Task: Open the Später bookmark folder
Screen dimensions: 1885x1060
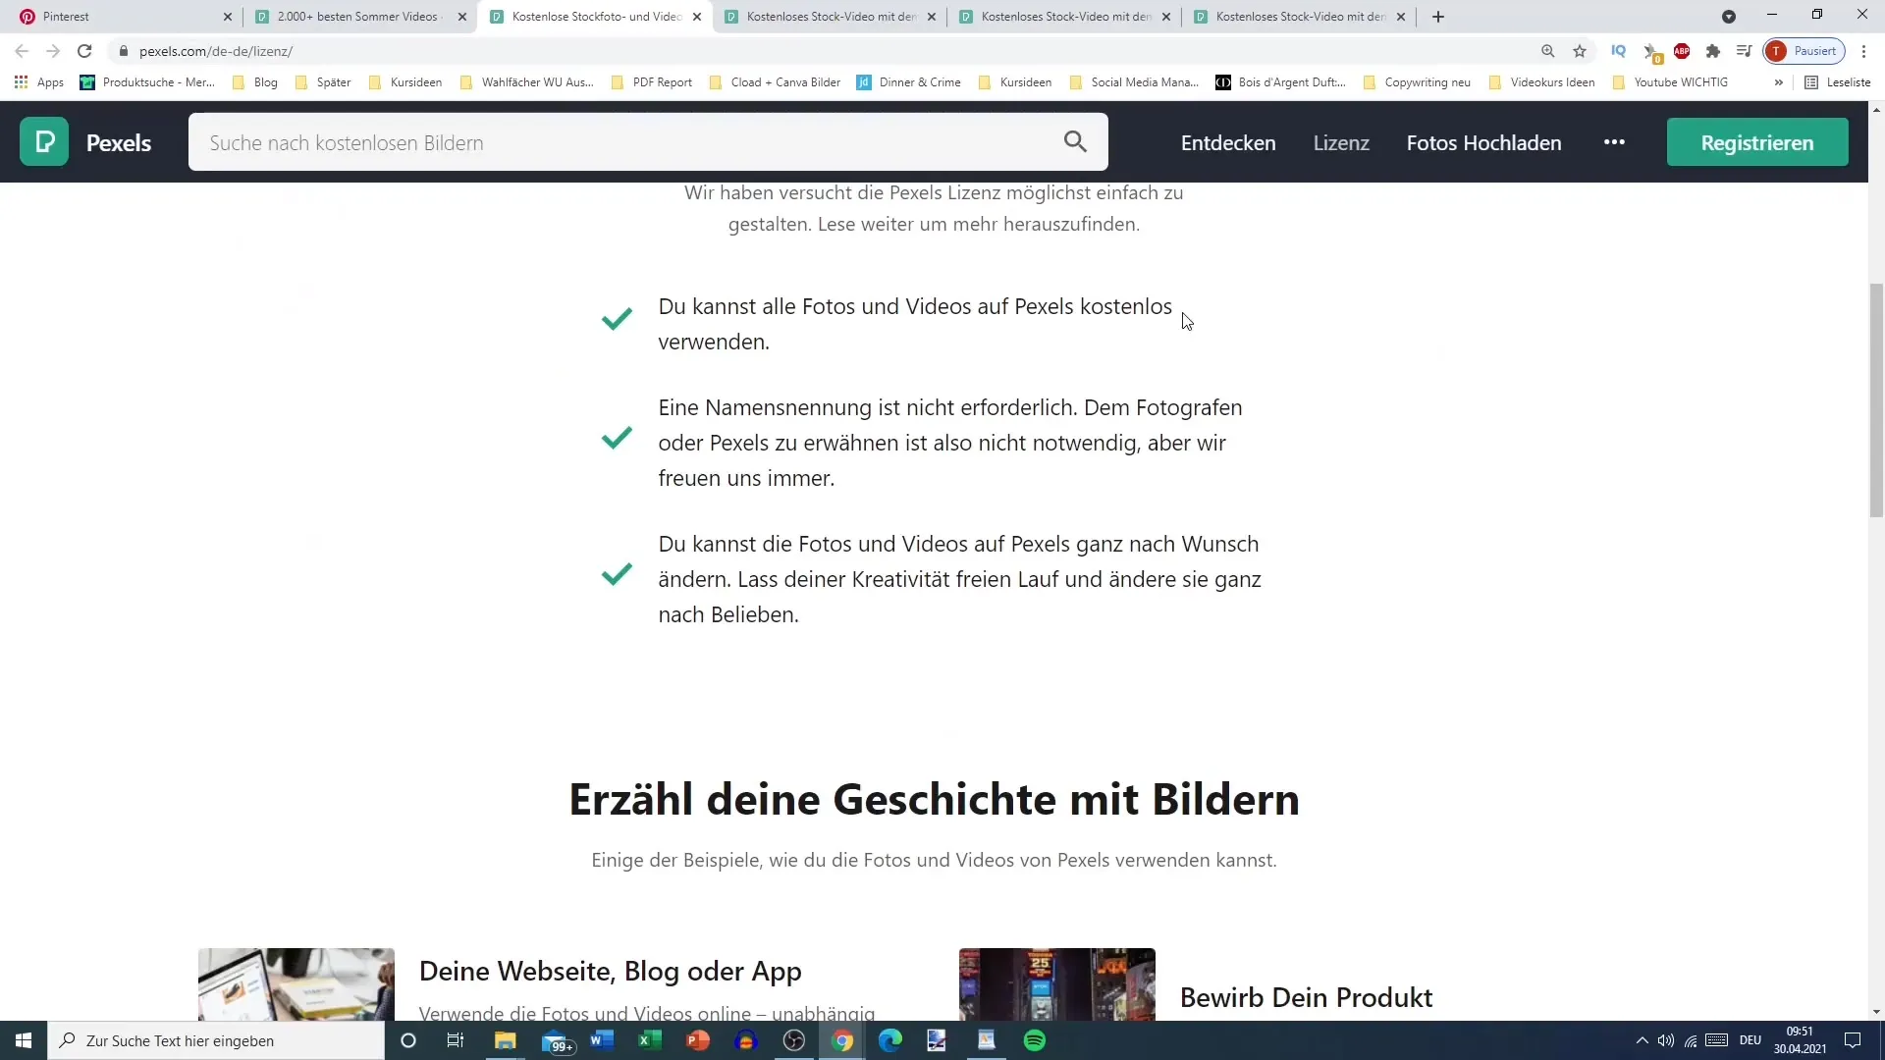Action: [x=323, y=82]
